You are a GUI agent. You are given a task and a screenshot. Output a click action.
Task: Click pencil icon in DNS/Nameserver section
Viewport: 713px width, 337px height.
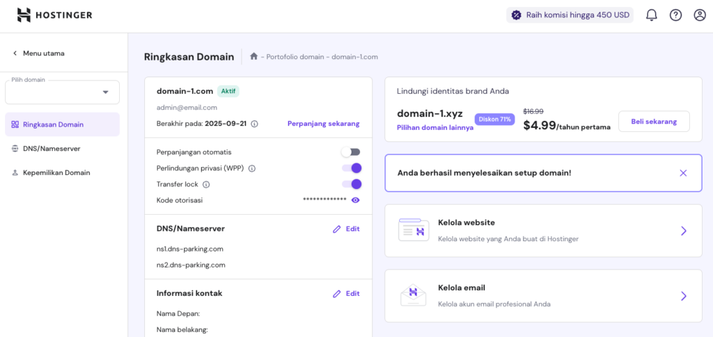(x=336, y=229)
